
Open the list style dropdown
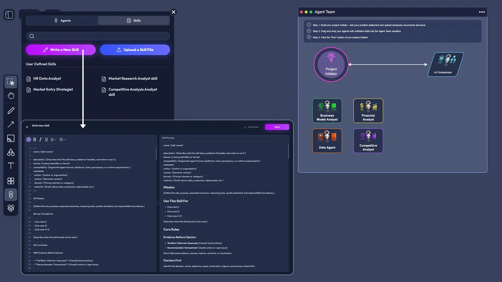pyautogui.click(x=62, y=139)
